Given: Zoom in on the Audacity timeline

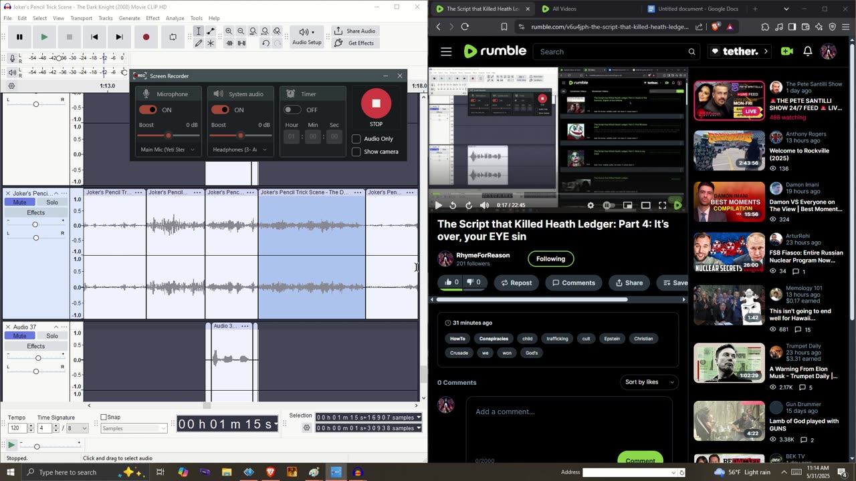Looking at the screenshot, I should click(x=229, y=31).
